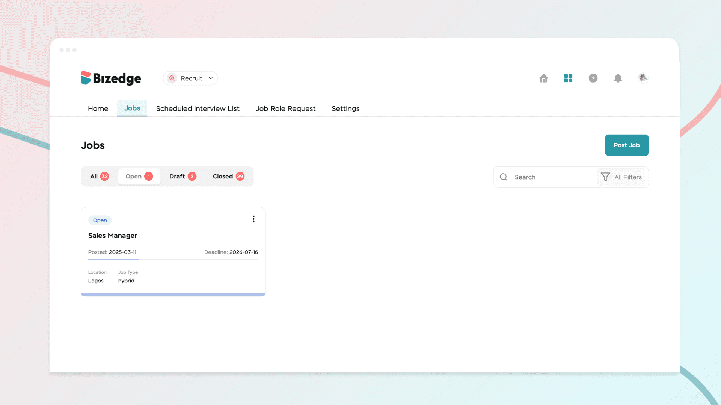Click the search magnifier icon
This screenshot has height=405, width=721.
click(504, 177)
